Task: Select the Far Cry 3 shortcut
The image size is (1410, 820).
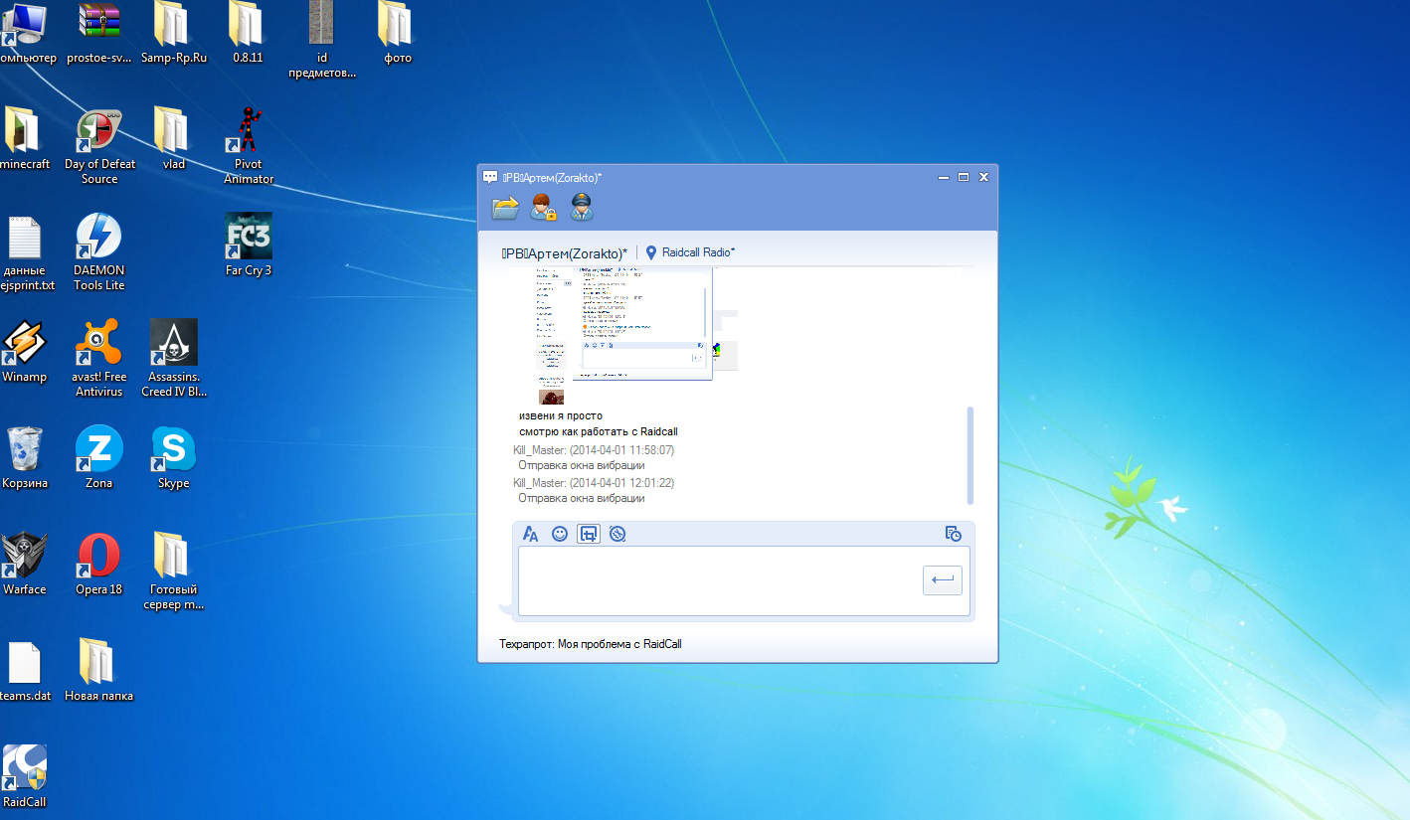Action: coord(249,245)
